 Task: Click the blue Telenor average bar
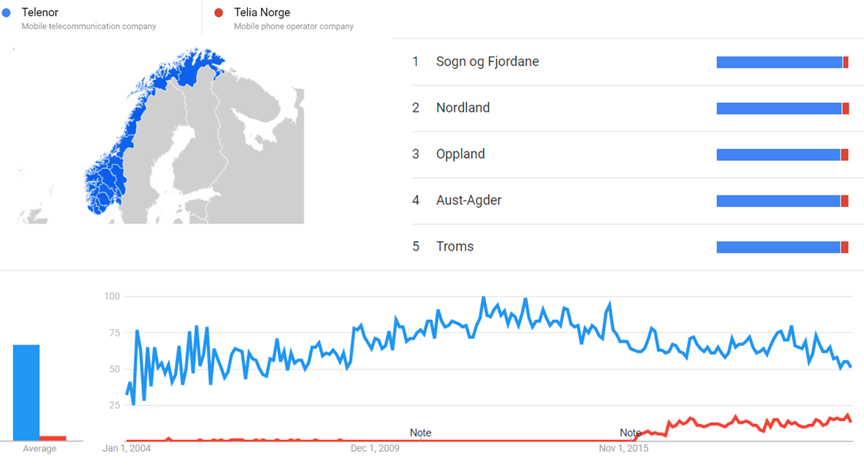click(x=26, y=392)
